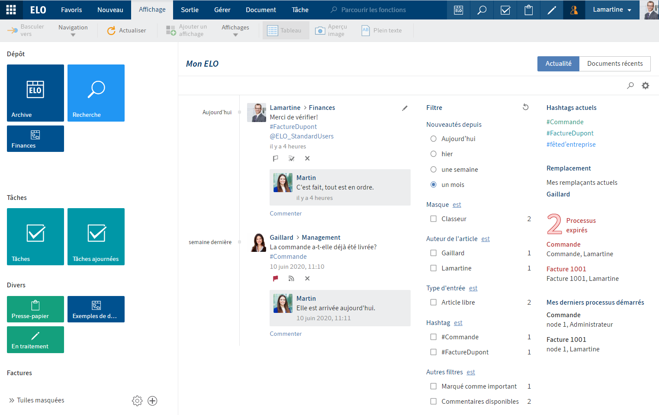The width and height of the screenshot is (659, 415).
Task: Click the #FactureDupont hashtag in Lamartine's post
Action: point(293,127)
